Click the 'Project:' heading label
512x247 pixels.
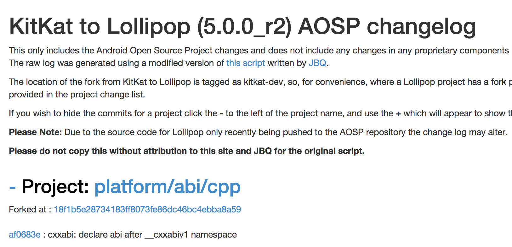tap(55, 187)
